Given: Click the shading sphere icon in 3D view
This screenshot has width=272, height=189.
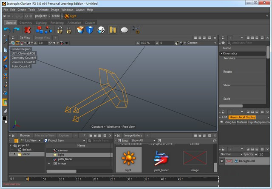Looking at the screenshot, I should pos(181,43).
